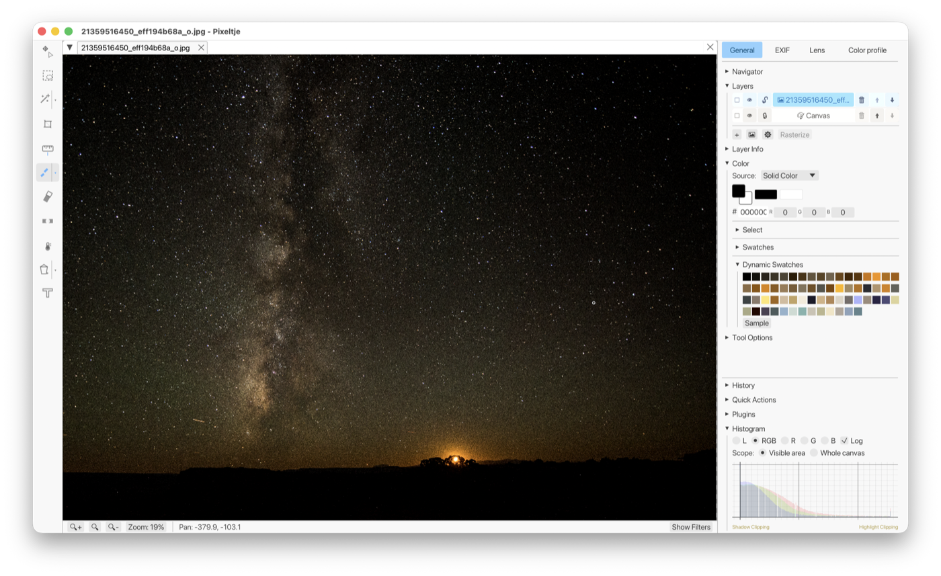This screenshot has width=941, height=576.
Task: Reset zoom with the plain magnifier icon
Action: point(95,527)
